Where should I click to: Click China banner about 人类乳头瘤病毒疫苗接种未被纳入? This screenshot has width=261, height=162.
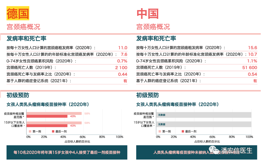pyautogui.click(x=197, y=152)
